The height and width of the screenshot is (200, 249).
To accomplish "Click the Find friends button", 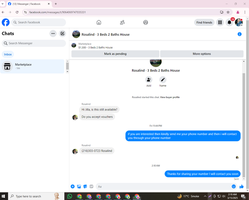I will point(204,22).
